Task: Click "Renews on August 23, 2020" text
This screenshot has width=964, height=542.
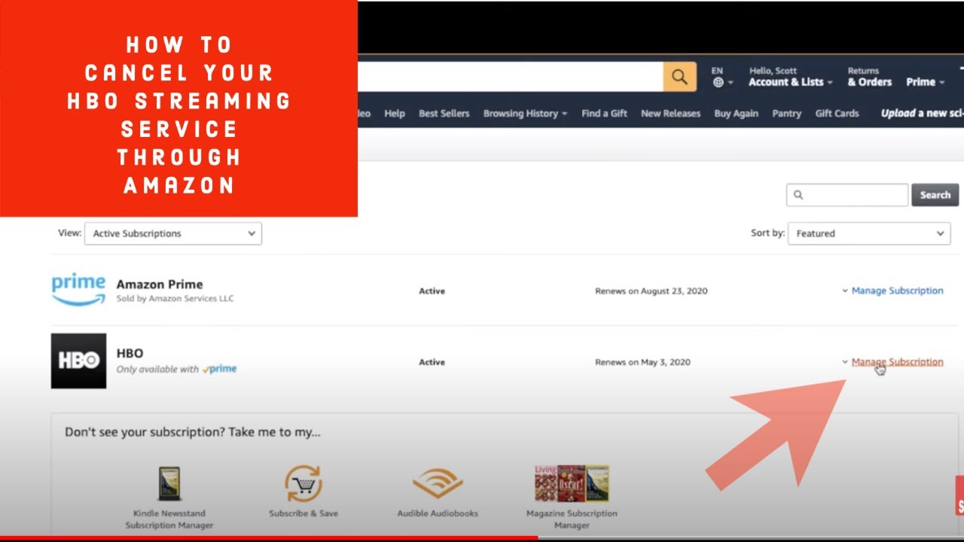Action: click(x=651, y=291)
